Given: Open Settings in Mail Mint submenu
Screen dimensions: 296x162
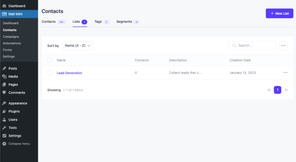Looking at the screenshot, I should tap(9, 56).
